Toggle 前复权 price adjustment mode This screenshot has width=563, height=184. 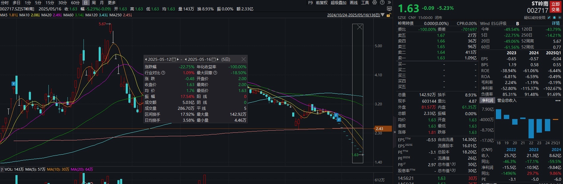pyautogui.click(x=322, y=3)
